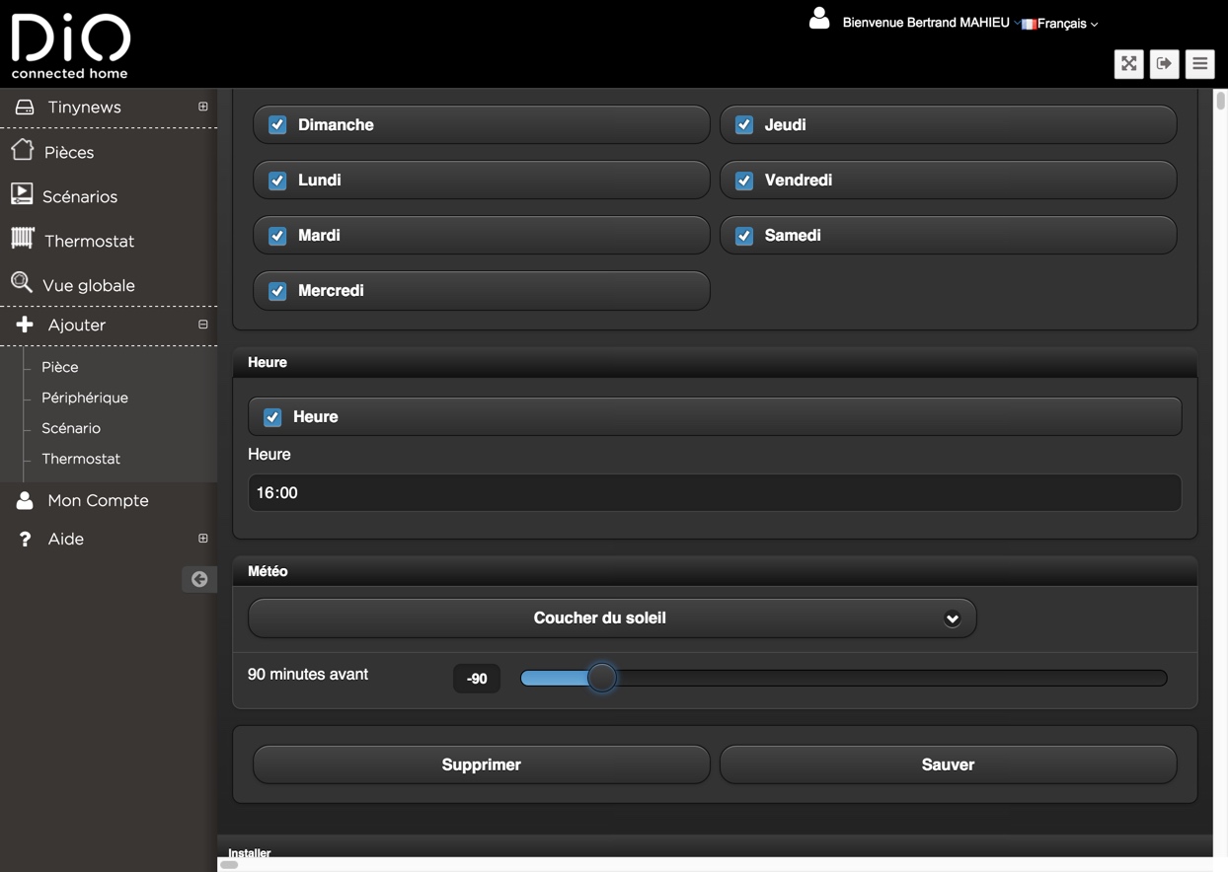This screenshot has height=872, width=1228.
Task: Expand the Tinynews sidebar section
Action: point(202,107)
